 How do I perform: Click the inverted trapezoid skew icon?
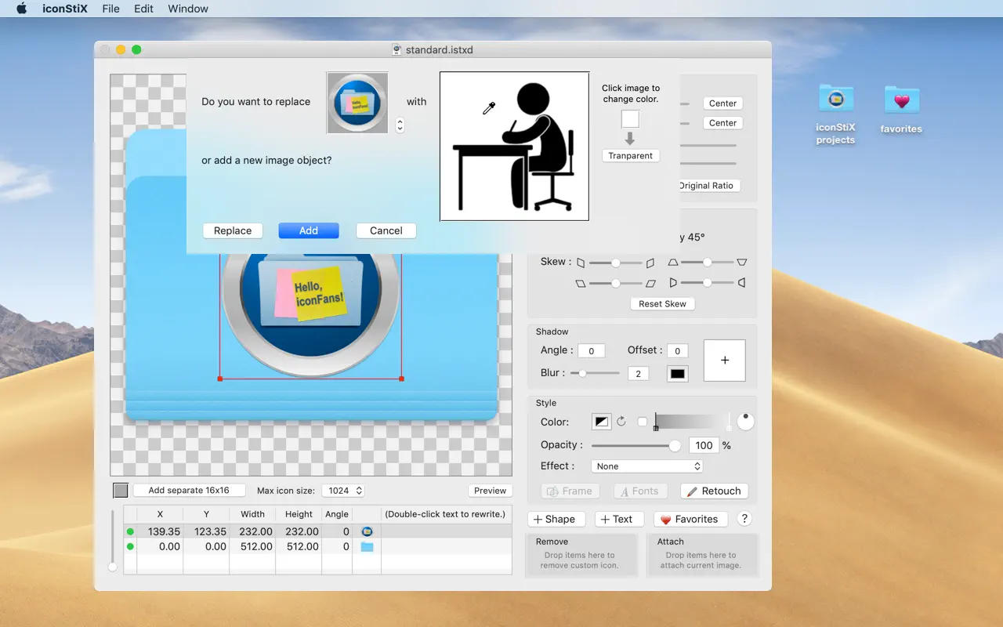click(x=742, y=263)
